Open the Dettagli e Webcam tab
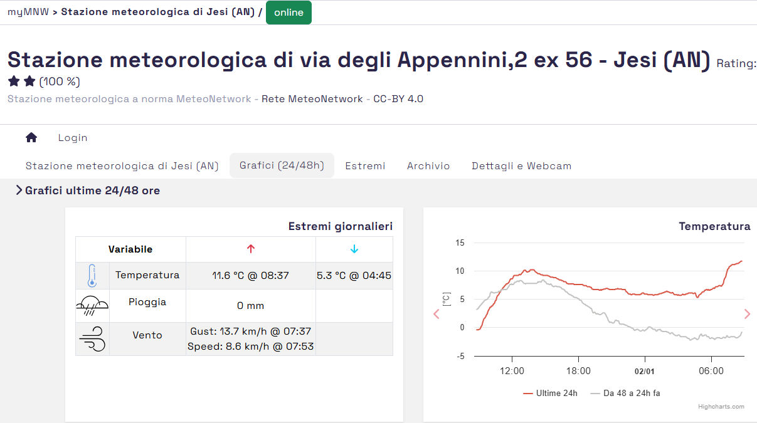 pos(521,166)
